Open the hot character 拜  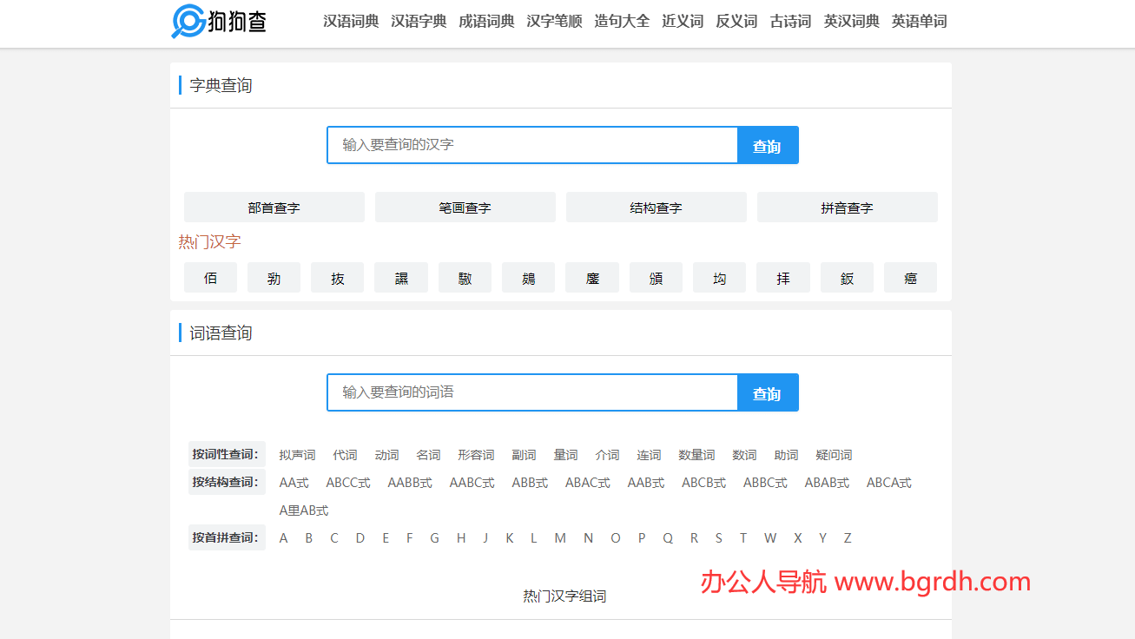[782, 278]
